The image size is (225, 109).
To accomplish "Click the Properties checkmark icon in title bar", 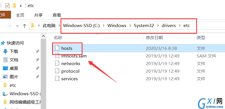I will 7,6.
